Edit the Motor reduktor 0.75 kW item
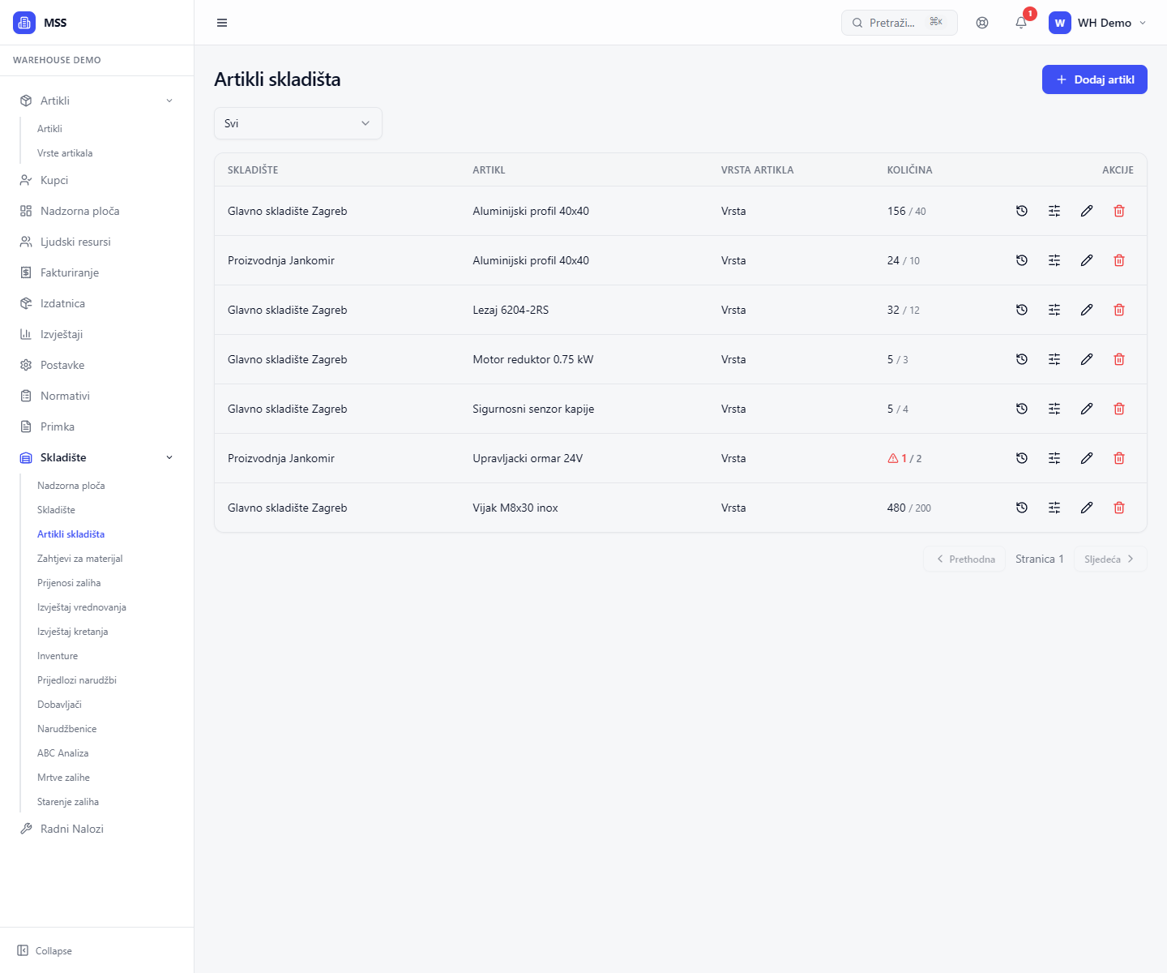1167x973 pixels. click(x=1087, y=359)
